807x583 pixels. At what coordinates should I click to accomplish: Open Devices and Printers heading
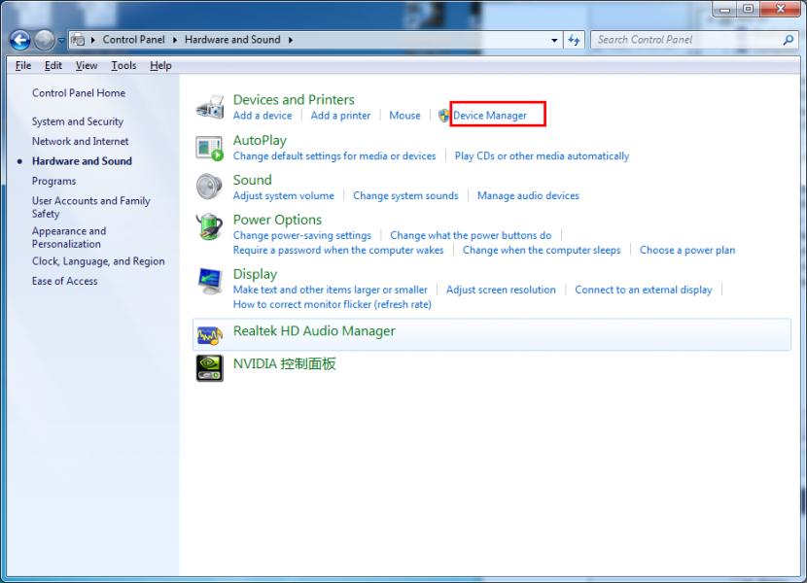tap(294, 99)
